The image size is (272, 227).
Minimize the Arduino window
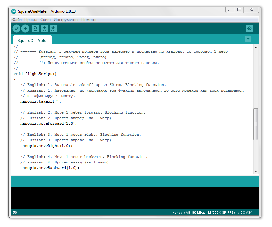point(230,10)
